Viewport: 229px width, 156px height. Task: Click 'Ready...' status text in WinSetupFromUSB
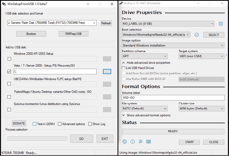(x=32, y=153)
